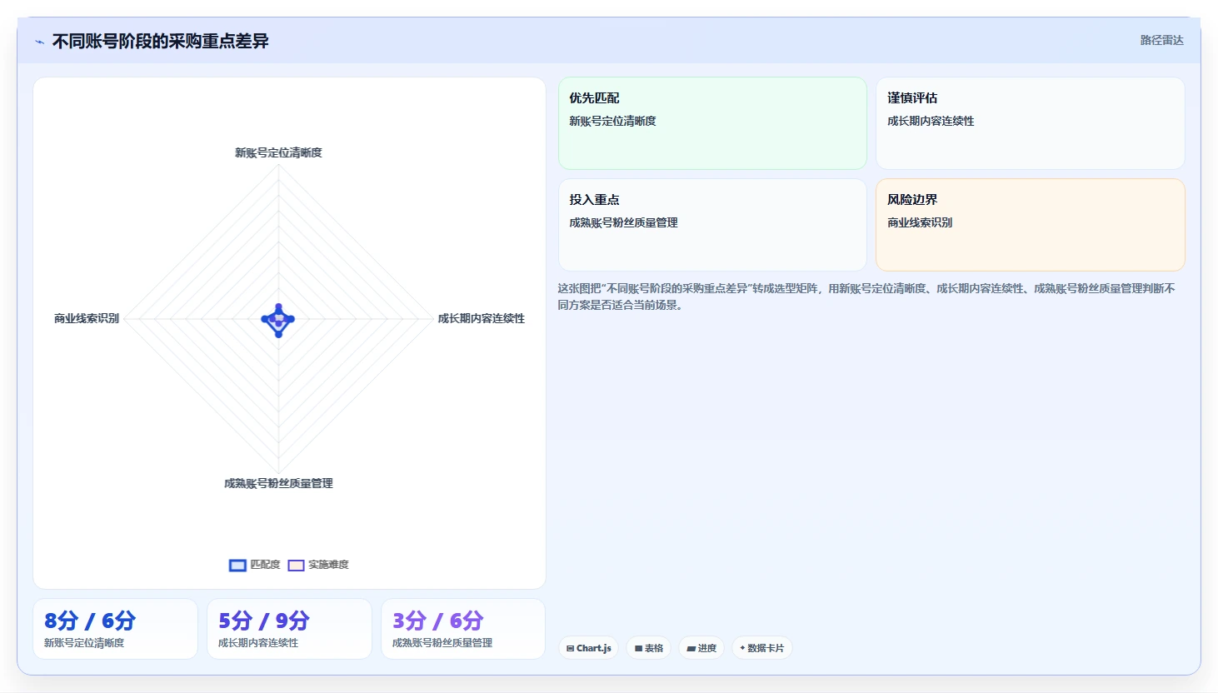Click the 5分 / 9分 score card

click(x=289, y=629)
